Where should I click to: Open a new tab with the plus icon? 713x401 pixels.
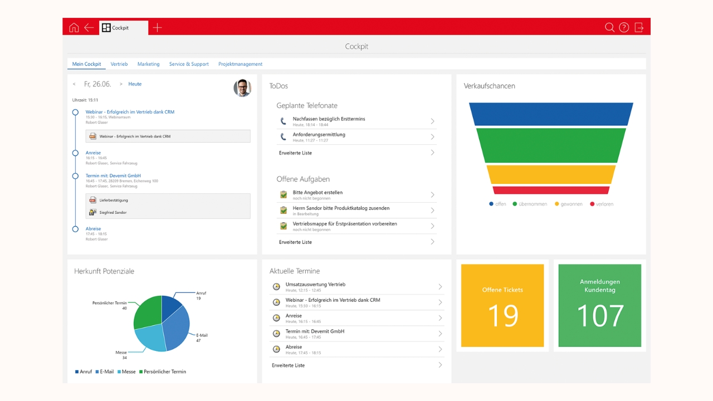pyautogui.click(x=157, y=28)
